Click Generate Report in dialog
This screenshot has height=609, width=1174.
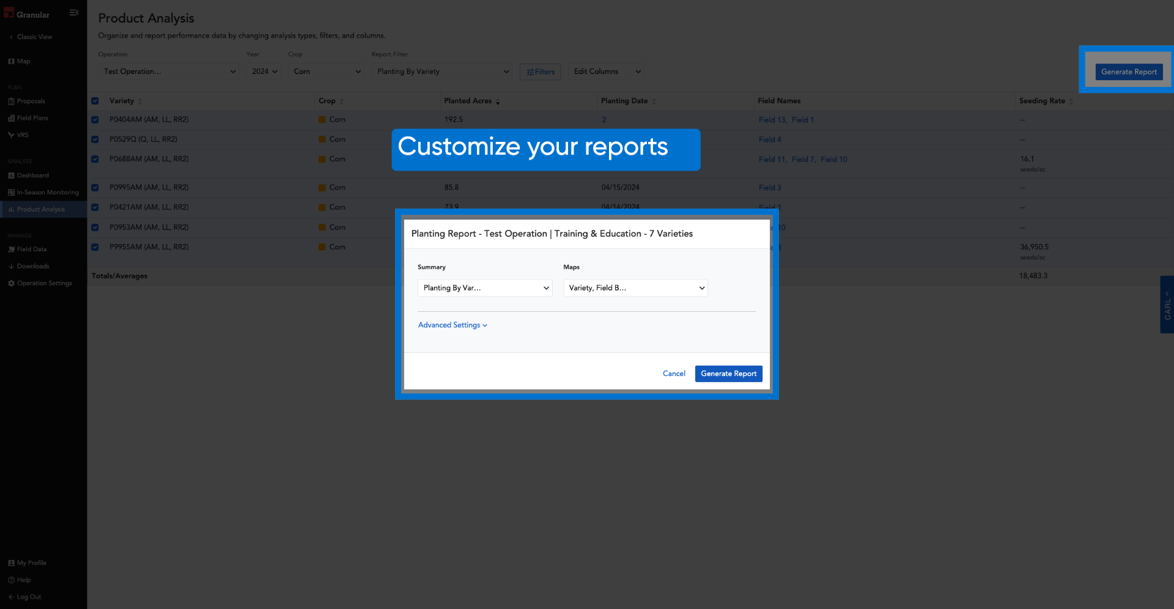coord(728,374)
